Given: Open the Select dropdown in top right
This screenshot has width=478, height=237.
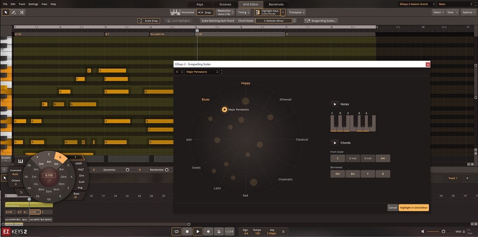Looking at the screenshot, I should tap(438, 13).
